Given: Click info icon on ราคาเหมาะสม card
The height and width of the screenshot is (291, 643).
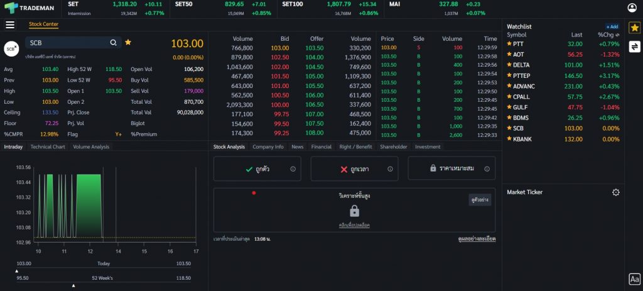Looking at the screenshot, I should [487, 168].
